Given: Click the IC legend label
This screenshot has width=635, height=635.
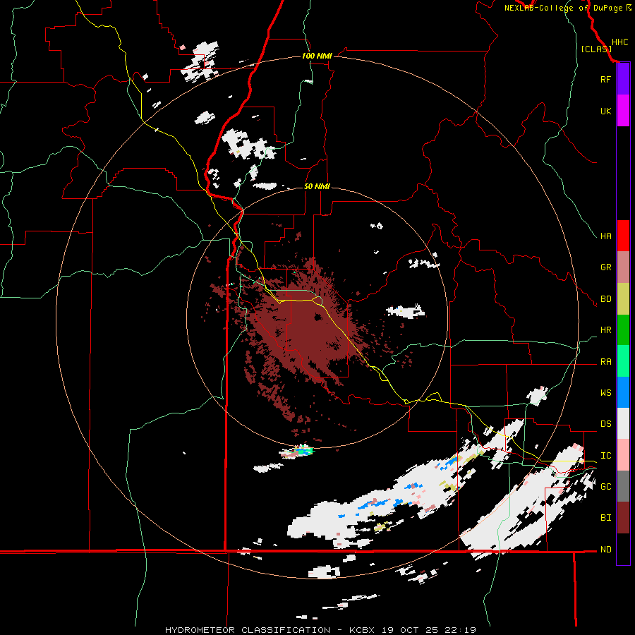Looking at the screenshot, I should tap(605, 456).
